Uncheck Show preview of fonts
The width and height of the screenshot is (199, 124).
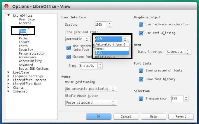point(141,70)
